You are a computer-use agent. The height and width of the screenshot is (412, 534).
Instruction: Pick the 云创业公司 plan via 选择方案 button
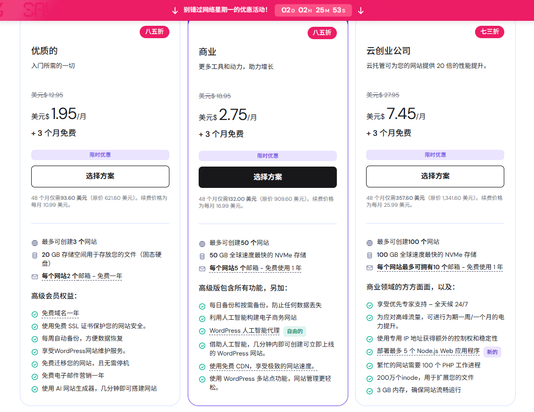435,177
